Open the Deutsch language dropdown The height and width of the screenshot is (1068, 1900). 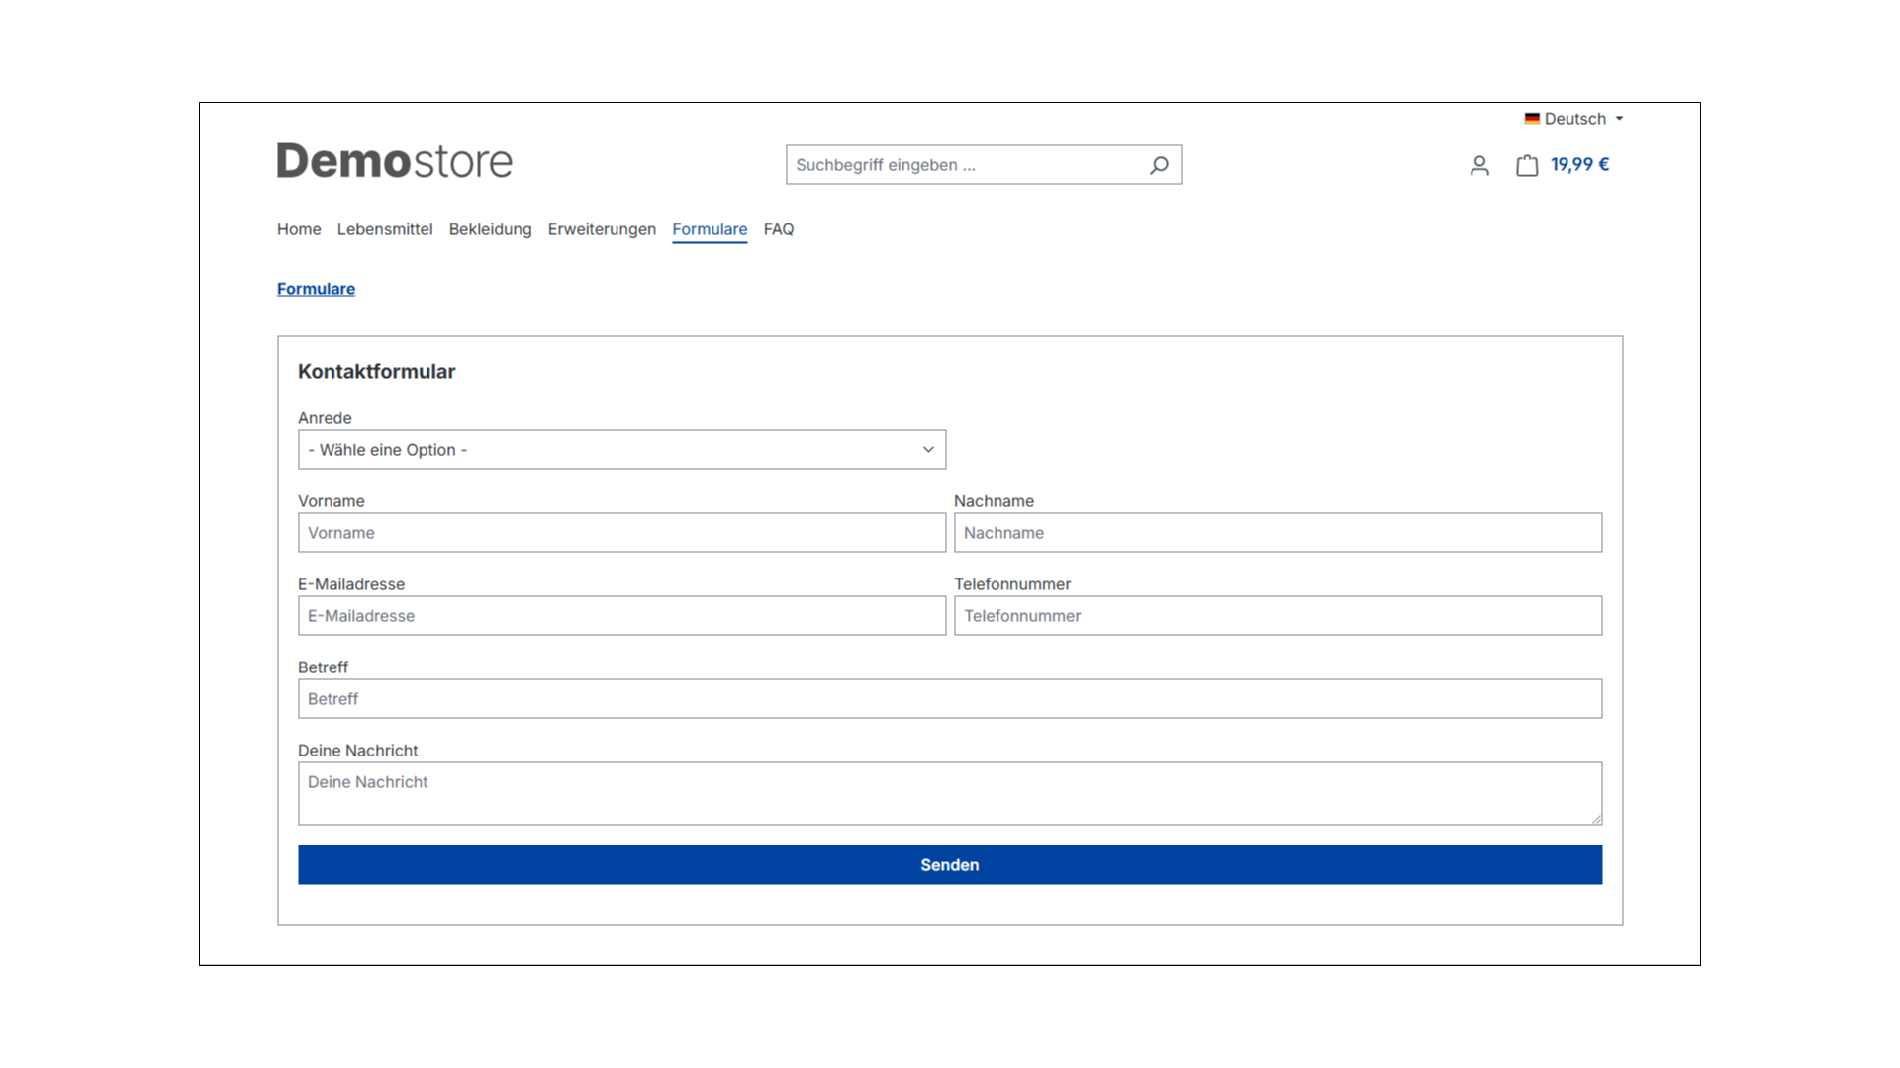tap(1573, 119)
